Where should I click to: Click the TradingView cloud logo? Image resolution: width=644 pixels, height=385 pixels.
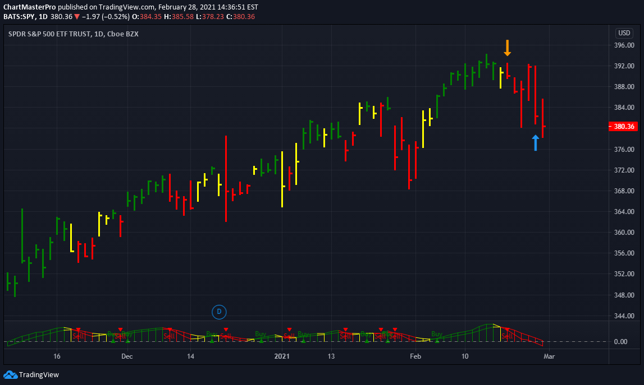tap(10, 375)
